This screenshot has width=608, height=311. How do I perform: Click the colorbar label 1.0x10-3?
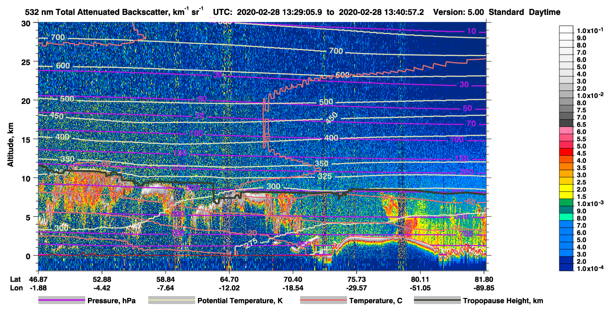(x=591, y=203)
